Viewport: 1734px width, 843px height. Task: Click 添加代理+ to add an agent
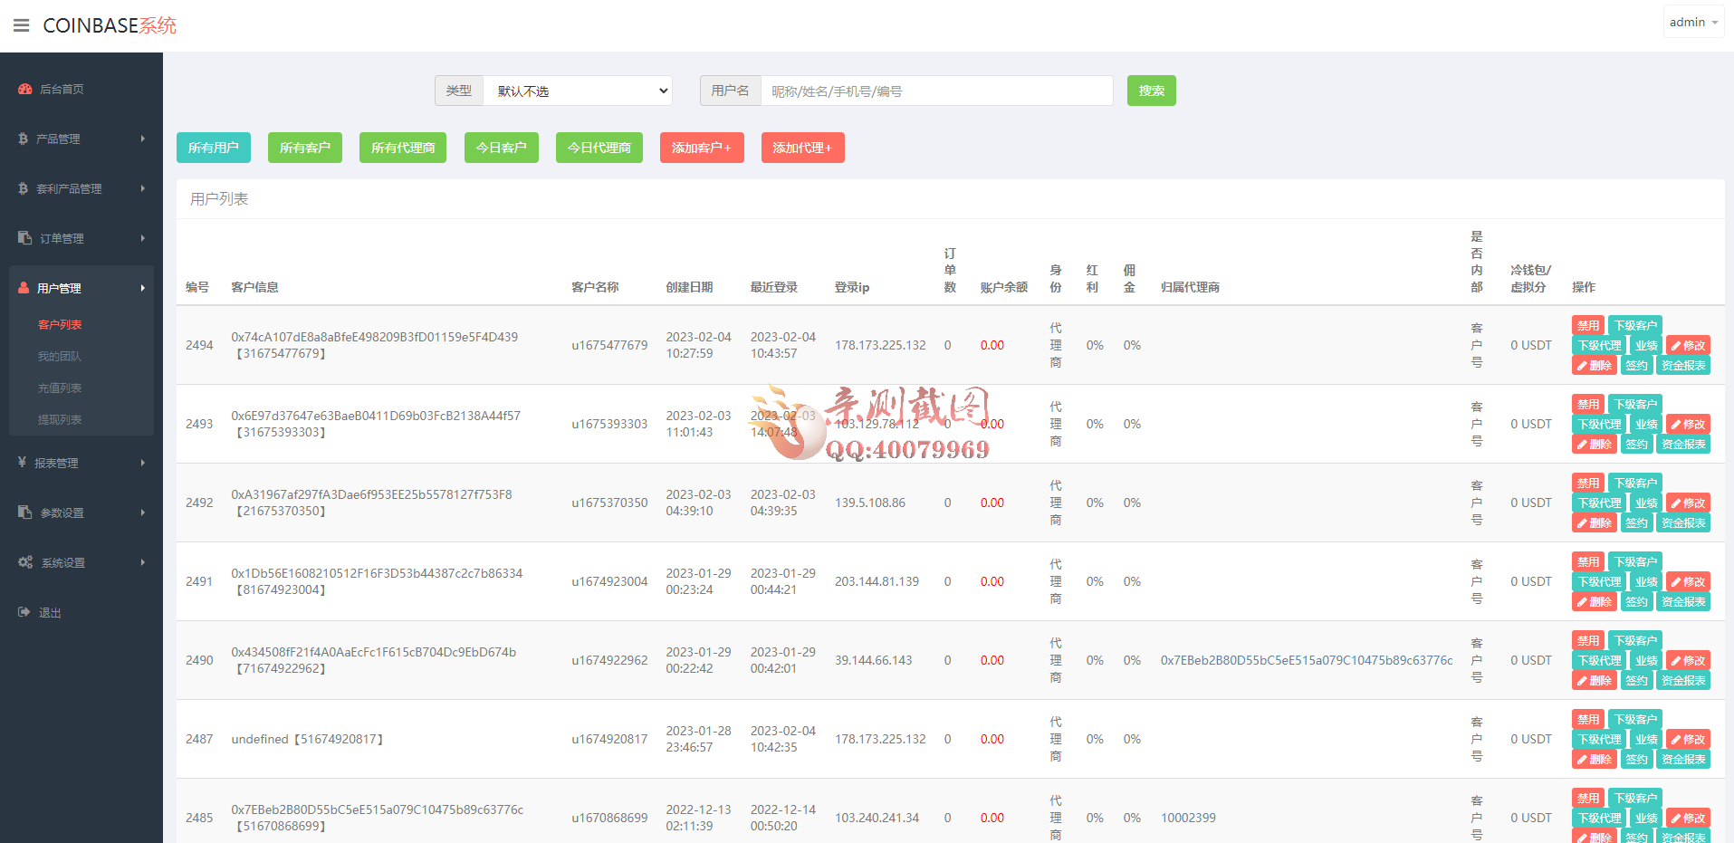coord(802,147)
